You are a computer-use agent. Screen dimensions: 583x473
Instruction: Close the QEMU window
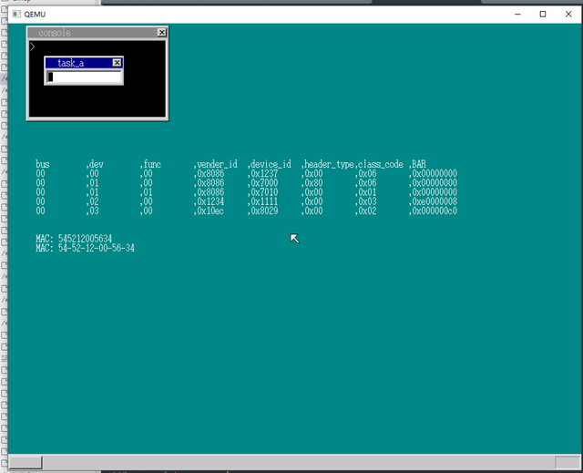(568, 15)
